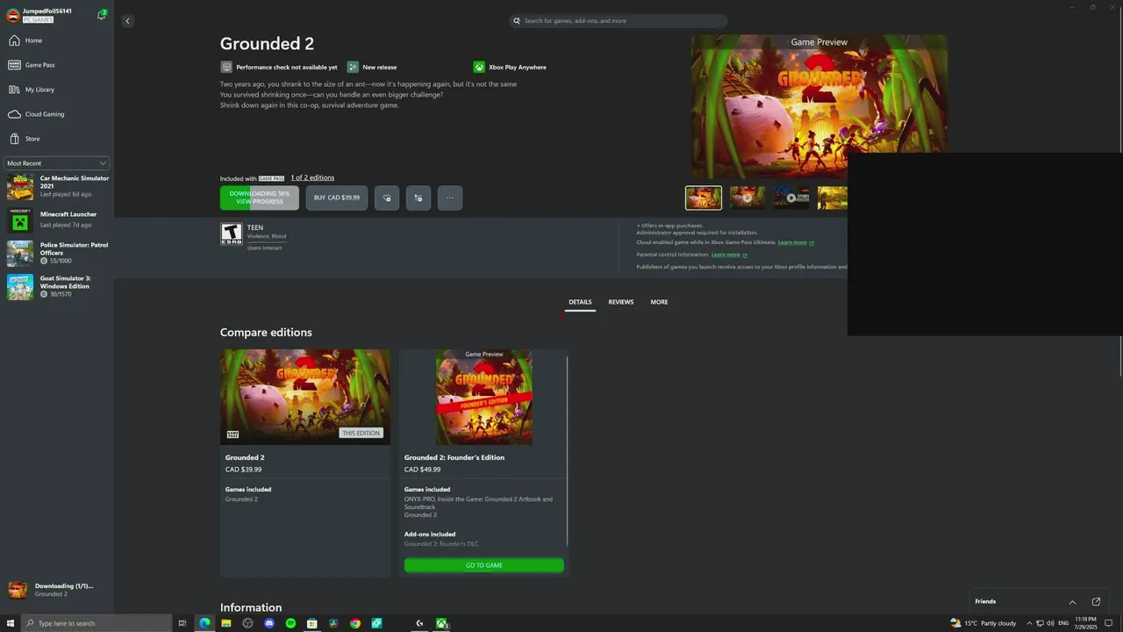Open Task View on the taskbar

tap(182, 623)
